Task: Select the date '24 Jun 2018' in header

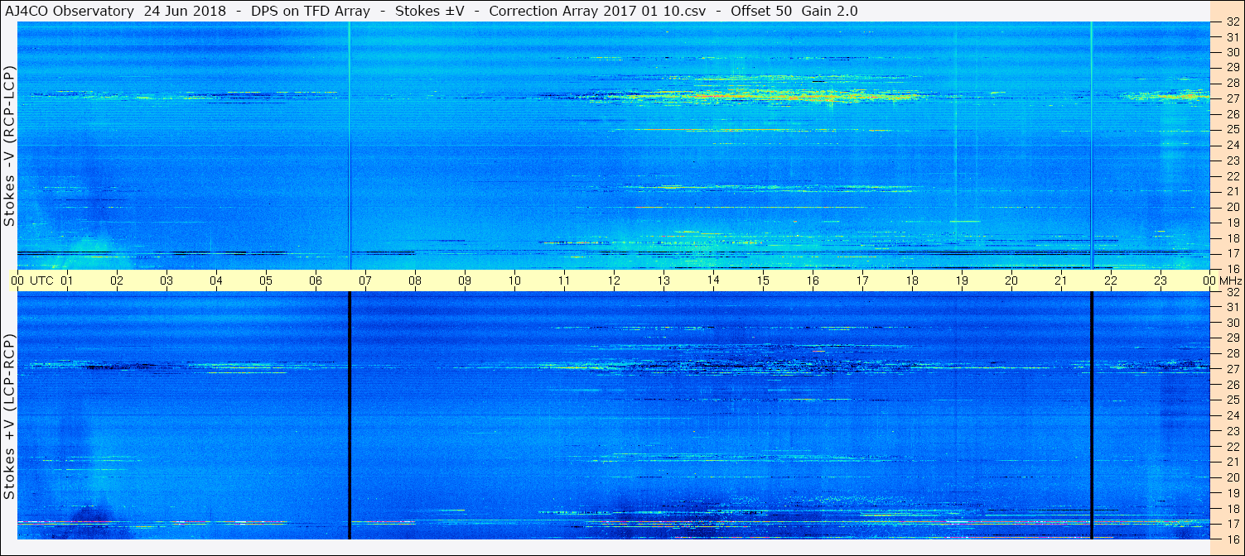Action: pos(184,12)
